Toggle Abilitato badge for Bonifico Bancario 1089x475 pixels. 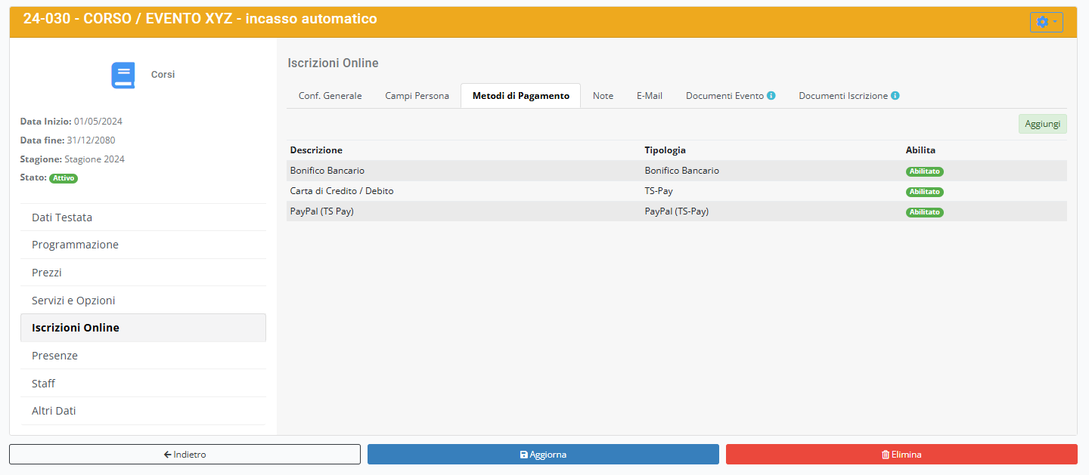[x=924, y=171]
